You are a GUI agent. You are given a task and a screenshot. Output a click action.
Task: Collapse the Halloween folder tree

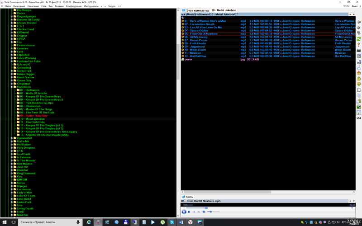click(12, 87)
